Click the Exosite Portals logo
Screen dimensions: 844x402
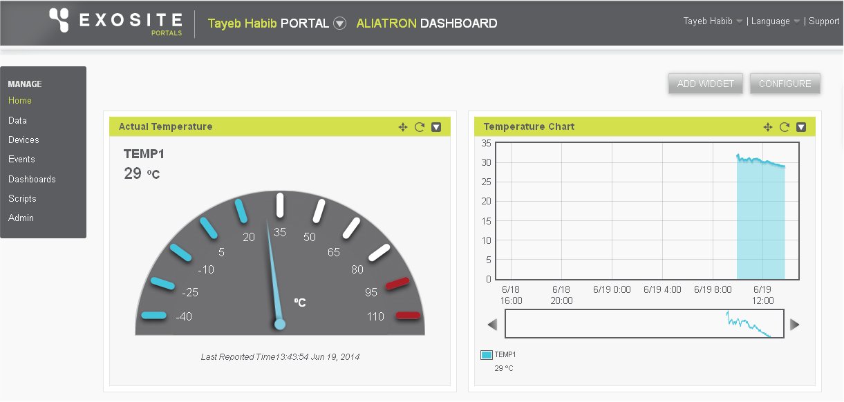pos(116,22)
